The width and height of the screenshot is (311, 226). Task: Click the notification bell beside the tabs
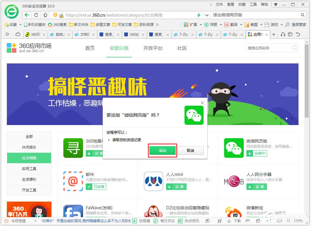(283, 35)
